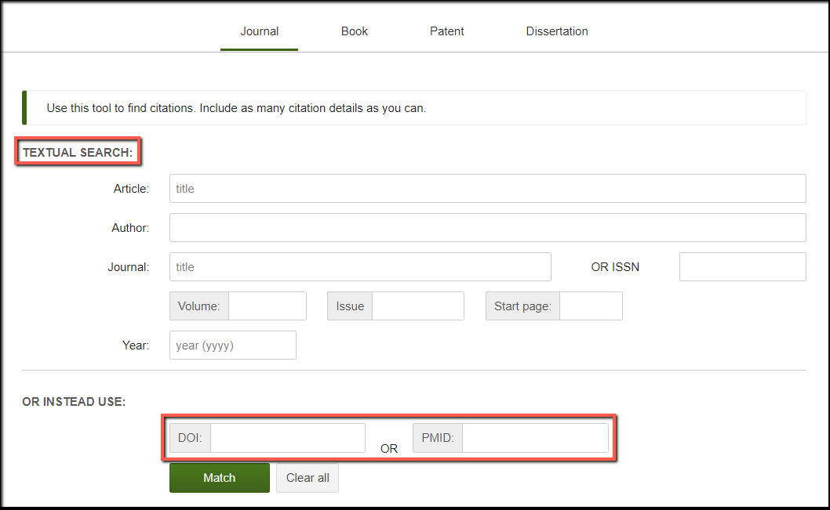Click the 'DOI:' addon label
830x510 pixels.
190,438
